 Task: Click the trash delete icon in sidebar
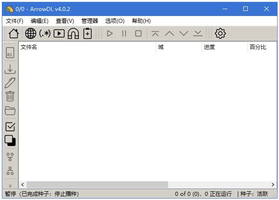[10, 96]
